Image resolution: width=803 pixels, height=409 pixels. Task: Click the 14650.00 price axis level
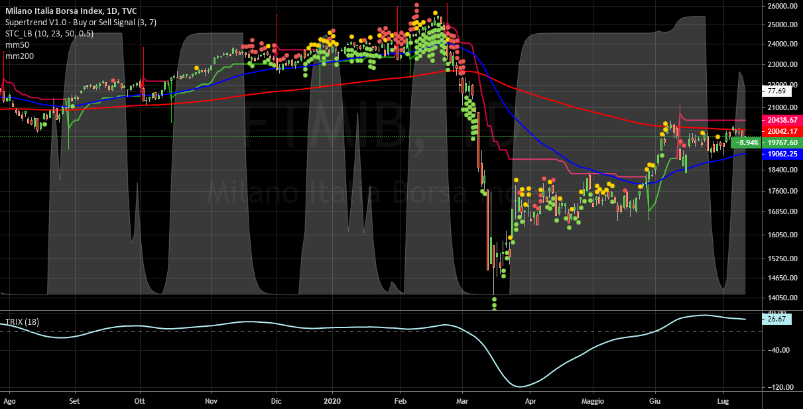(x=781, y=278)
